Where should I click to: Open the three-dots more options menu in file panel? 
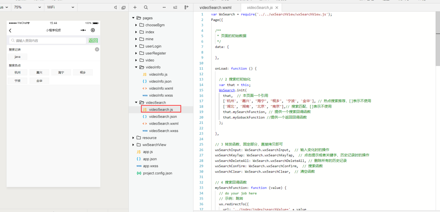(x=164, y=7)
